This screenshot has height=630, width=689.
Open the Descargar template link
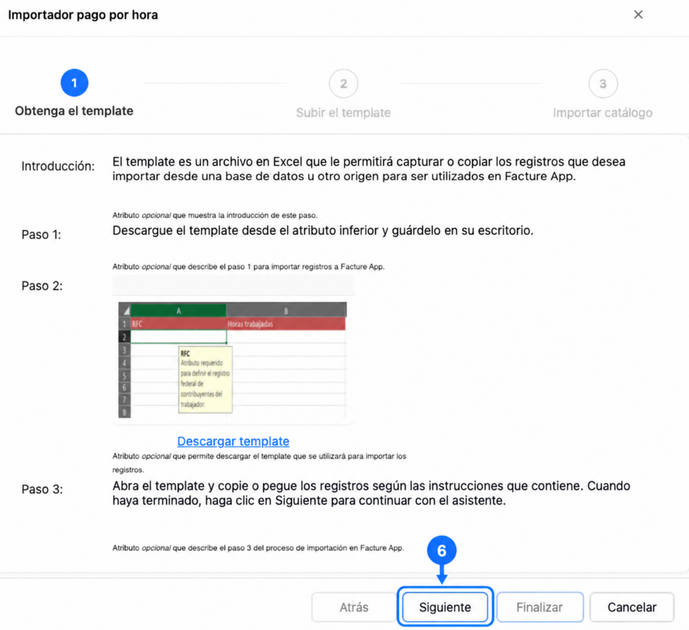(x=233, y=441)
